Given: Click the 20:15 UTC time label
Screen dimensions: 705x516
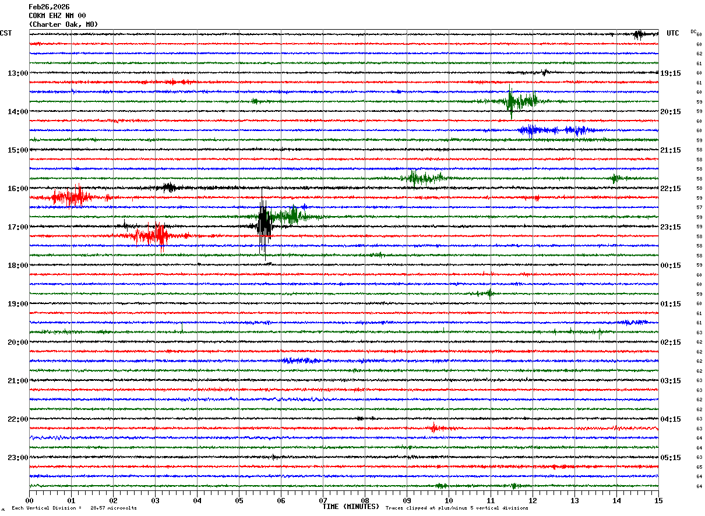Looking at the screenshot, I should point(671,112).
